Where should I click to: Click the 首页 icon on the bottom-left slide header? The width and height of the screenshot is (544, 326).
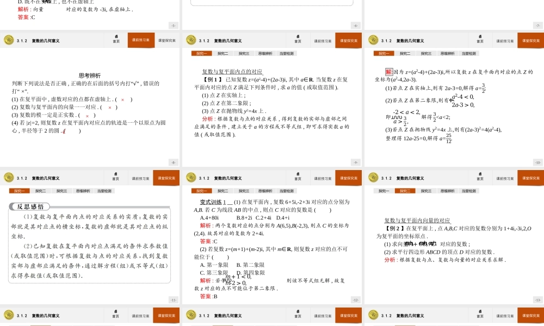(116, 315)
